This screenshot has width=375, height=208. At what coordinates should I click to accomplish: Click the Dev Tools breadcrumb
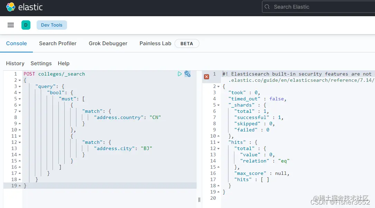click(51, 25)
